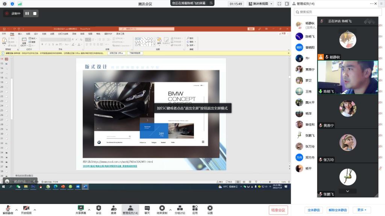Open the Apps icon
Screen dimensions: 385x216
point(195,210)
